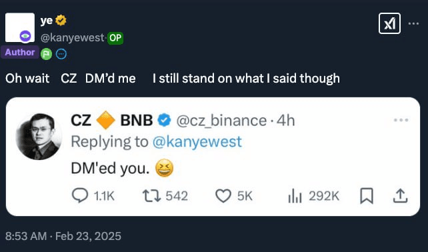The width and height of the screenshot is (428, 252).
Task: Click the share upload icon on quoted tweet
Action: coord(400,196)
